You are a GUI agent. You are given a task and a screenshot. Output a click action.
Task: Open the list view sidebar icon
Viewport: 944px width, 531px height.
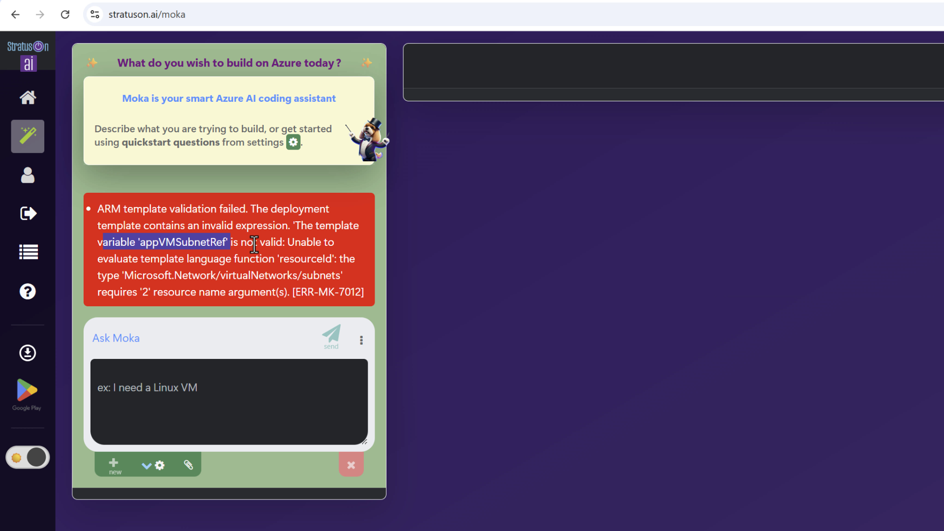(x=28, y=252)
